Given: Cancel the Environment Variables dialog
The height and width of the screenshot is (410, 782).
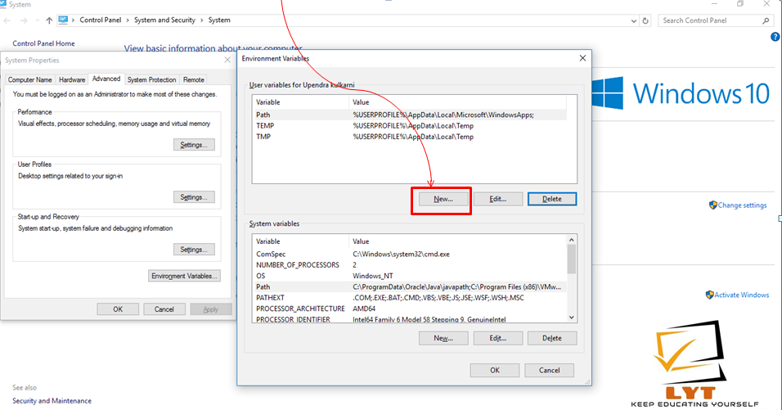Looking at the screenshot, I should [549, 370].
